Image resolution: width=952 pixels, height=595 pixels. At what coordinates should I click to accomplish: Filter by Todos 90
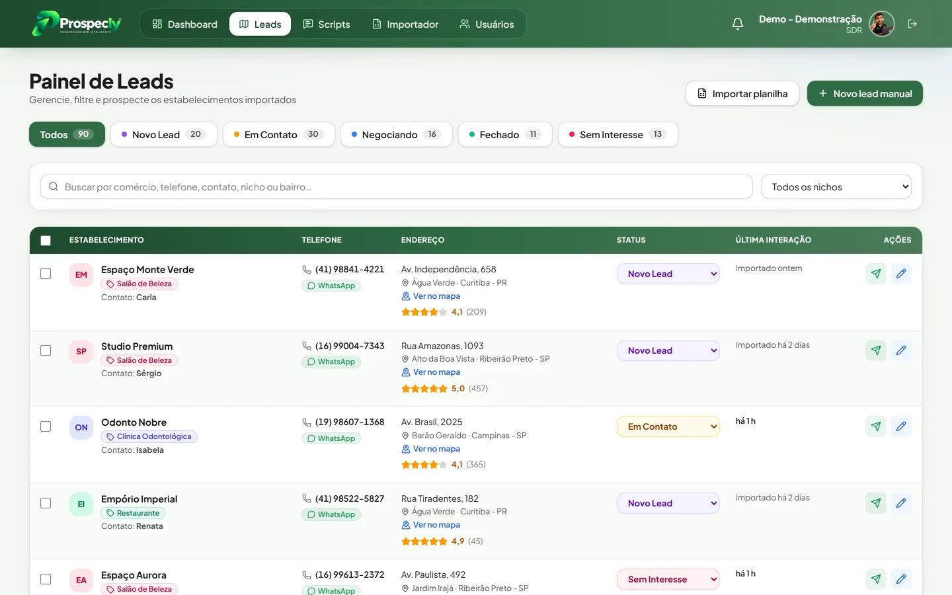67,134
